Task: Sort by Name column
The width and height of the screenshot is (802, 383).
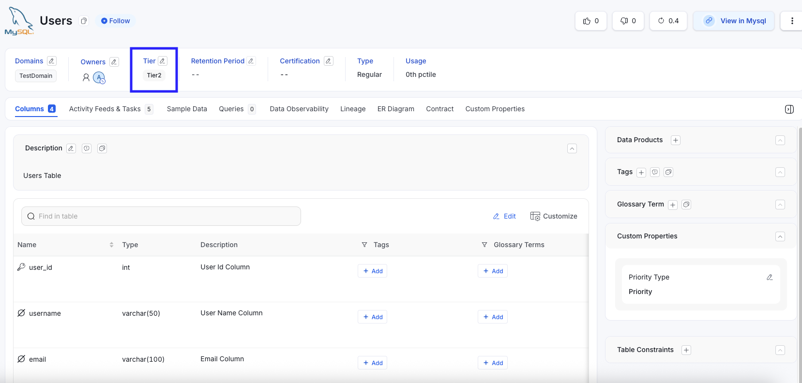Action: pos(111,245)
